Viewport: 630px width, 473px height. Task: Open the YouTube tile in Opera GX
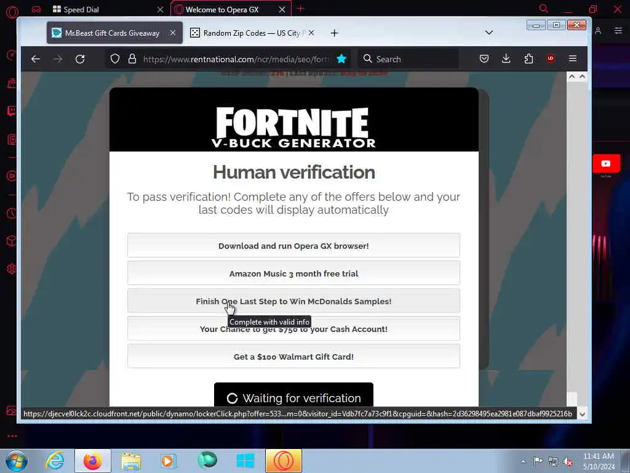[x=606, y=164]
